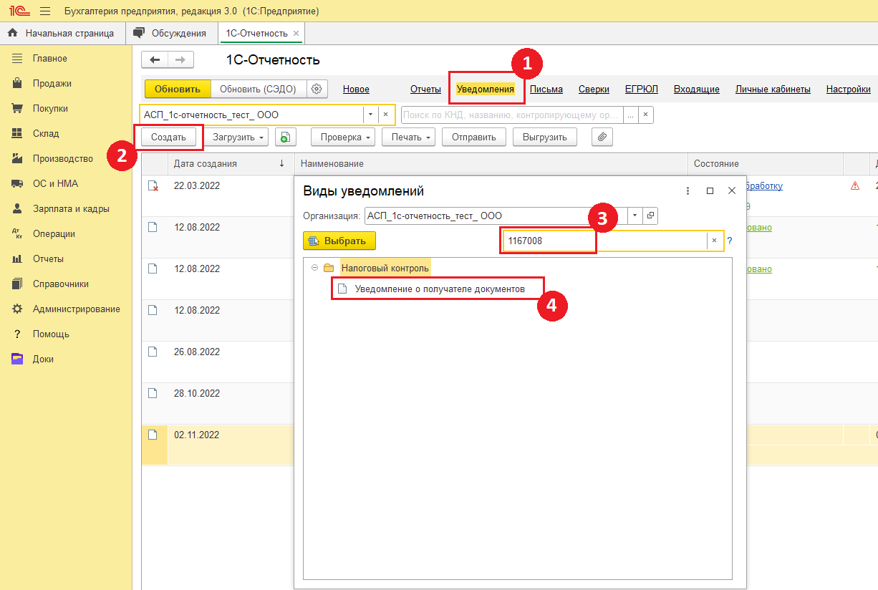Screen dimensions: 878x590
Task: Open the Письма section link
Action: 546,90
